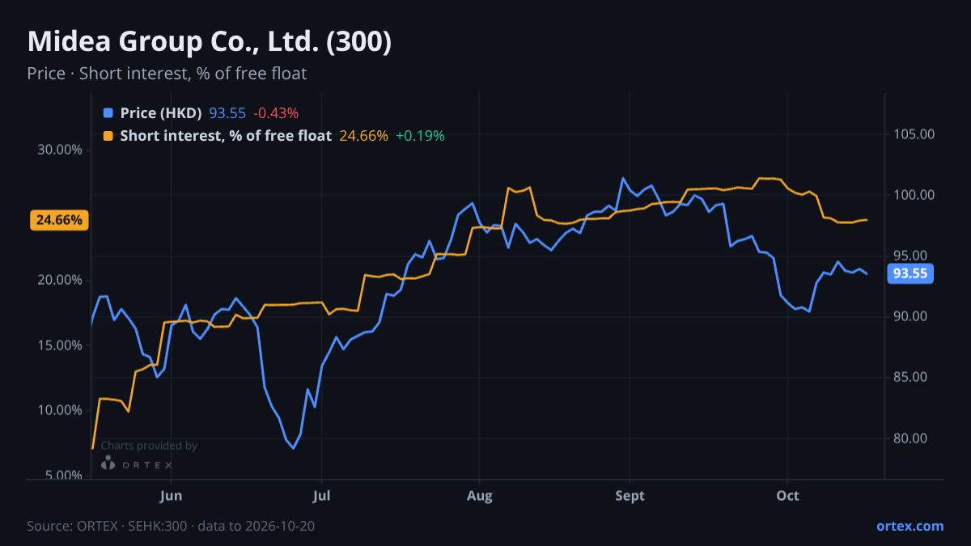The height and width of the screenshot is (546, 971).
Task: Click the 100.00 right axis label
Action: (914, 195)
